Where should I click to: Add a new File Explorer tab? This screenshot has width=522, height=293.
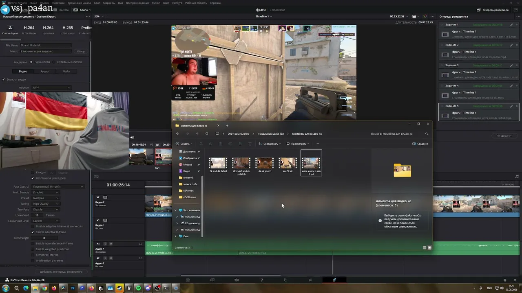[x=227, y=125]
